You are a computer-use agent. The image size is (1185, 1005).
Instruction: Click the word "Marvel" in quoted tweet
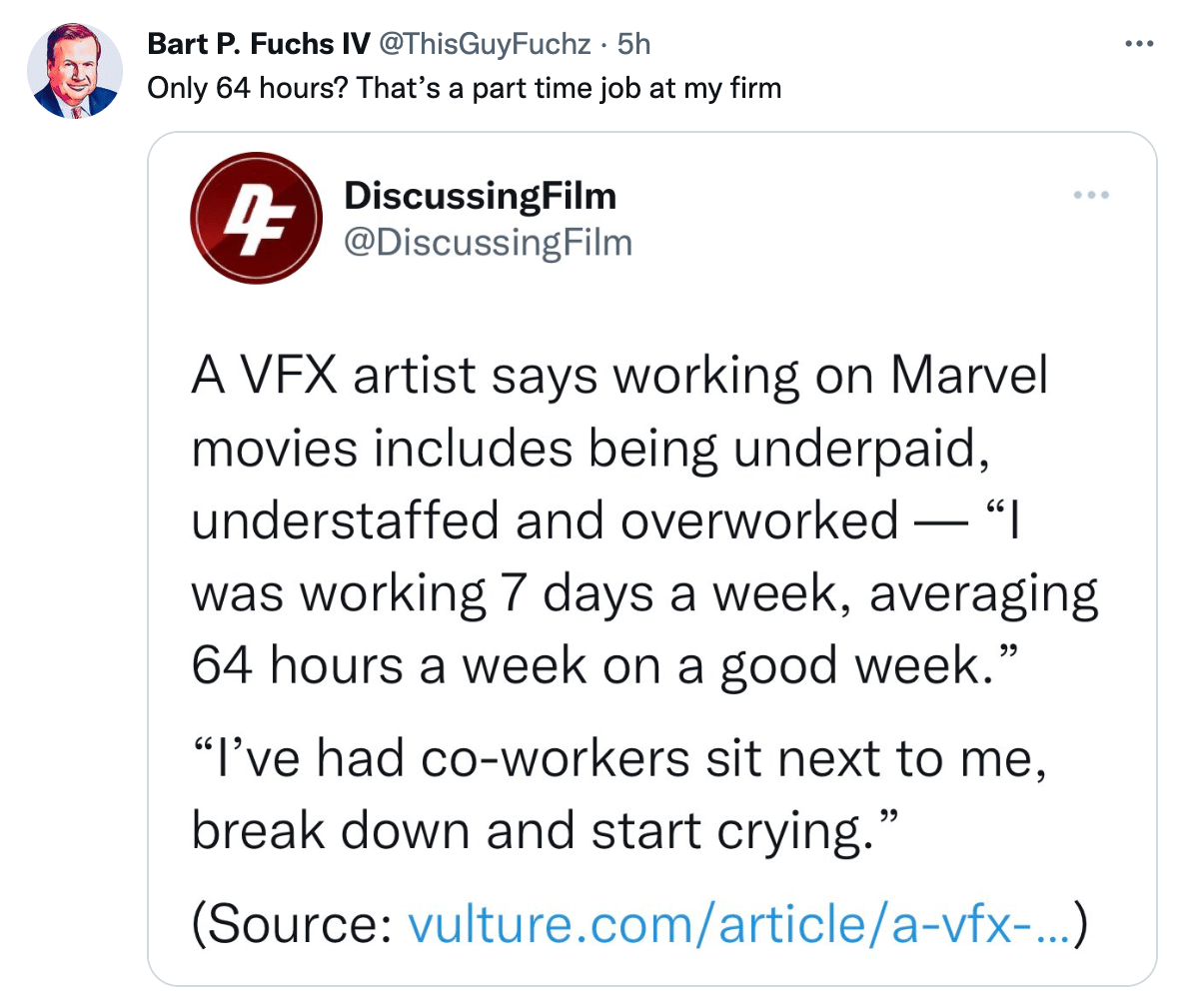pos(968,378)
